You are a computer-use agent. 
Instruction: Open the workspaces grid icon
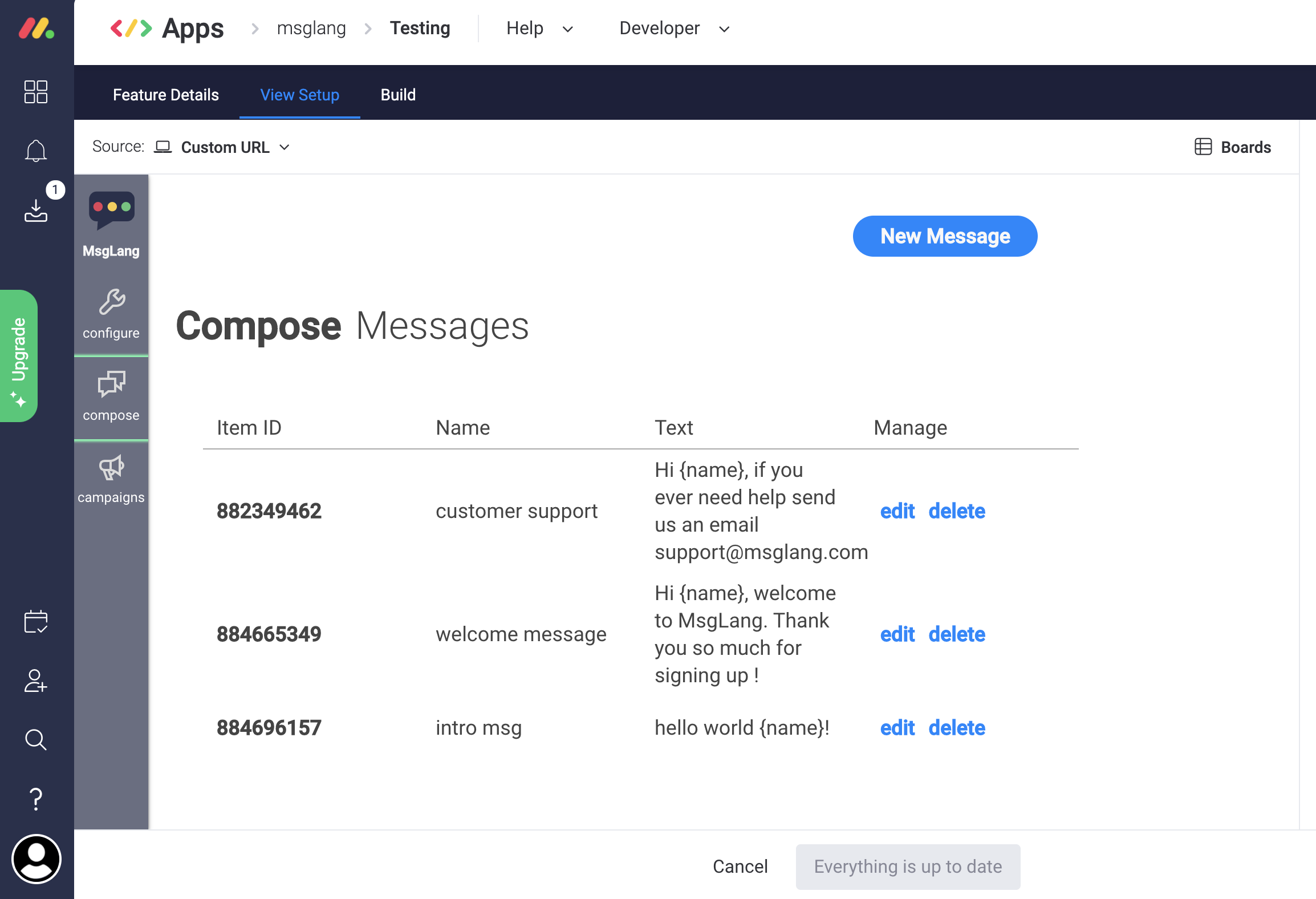coord(36,92)
